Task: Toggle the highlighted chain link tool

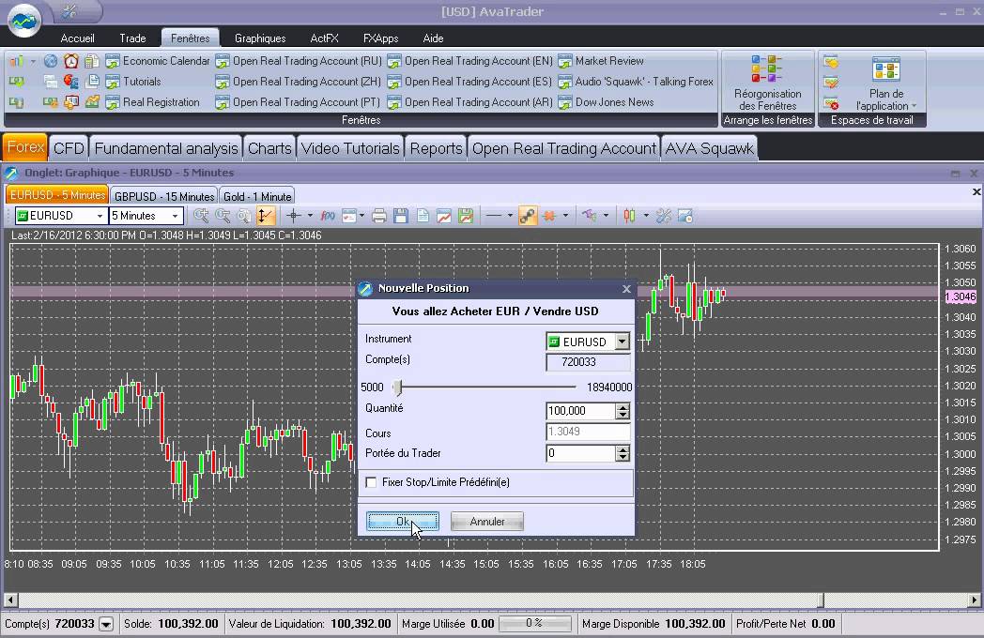Action: point(527,216)
